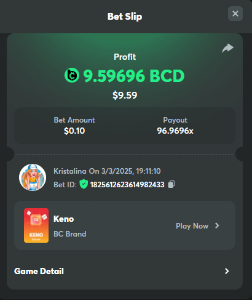Image resolution: width=252 pixels, height=300 pixels.
Task: Share this bet via arrow icon
Action: pyautogui.click(x=227, y=48)
